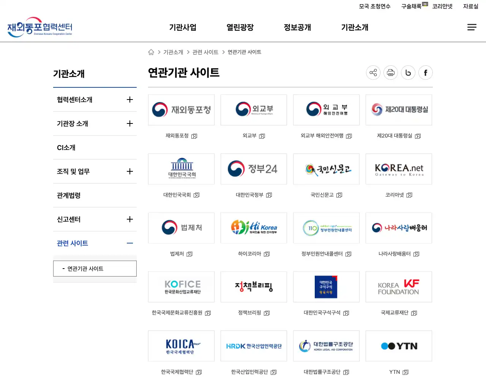This screenshot has width=486, height=389.
Task: Open new-window icon next to 법제처
Action: tap(189, 254)
